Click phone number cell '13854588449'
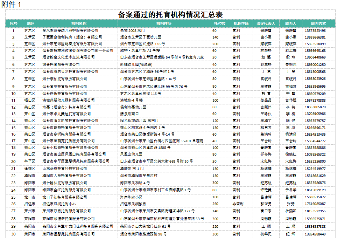This screenshot has width=337, height=240. (315, 234)
